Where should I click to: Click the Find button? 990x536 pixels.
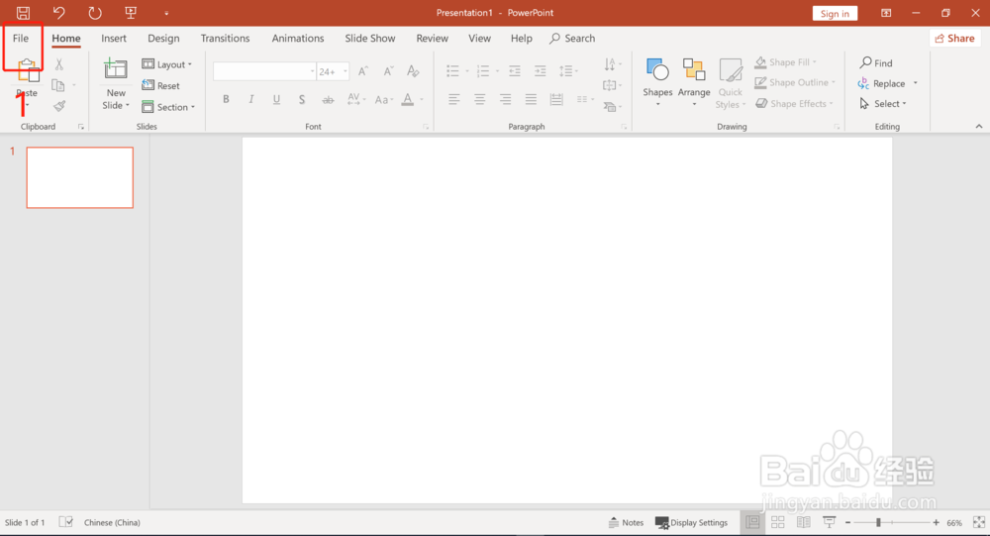(876, 62)
